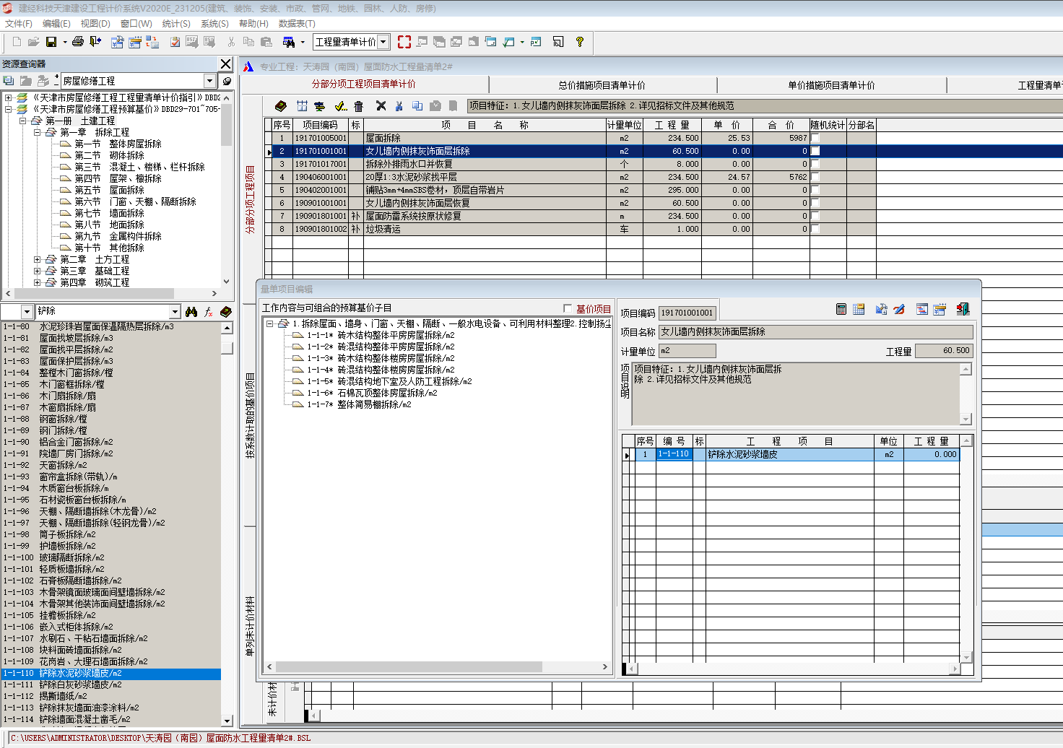Click the green book icon beside fx
Viewport: 1063px width, 748px height.
(226, 311)
